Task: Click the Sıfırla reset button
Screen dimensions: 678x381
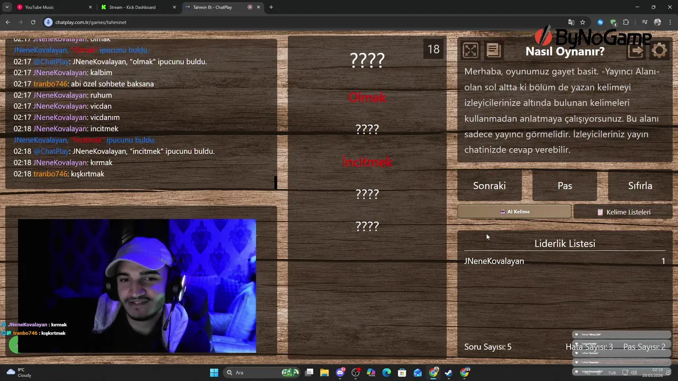Action: point(640,186)
